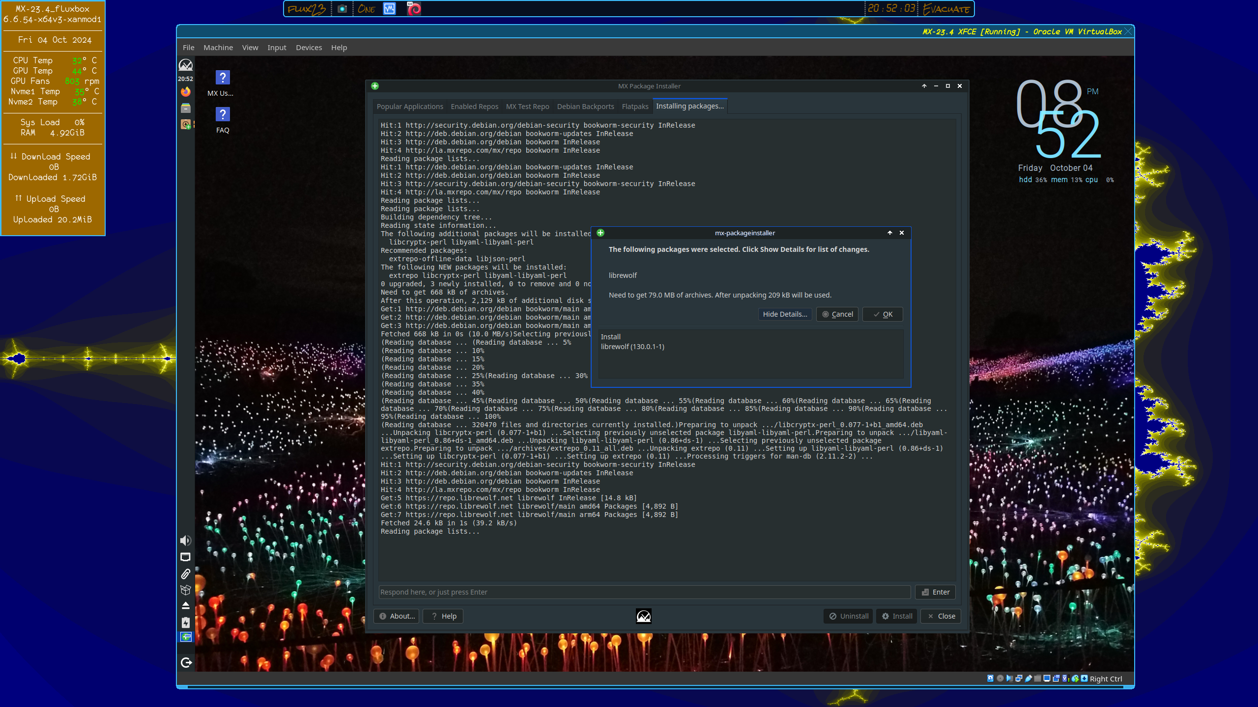Switch to the Enabled Repos tab
Image resolution: width=1258 pixels, height=707 pixels.
click(474, 107)
